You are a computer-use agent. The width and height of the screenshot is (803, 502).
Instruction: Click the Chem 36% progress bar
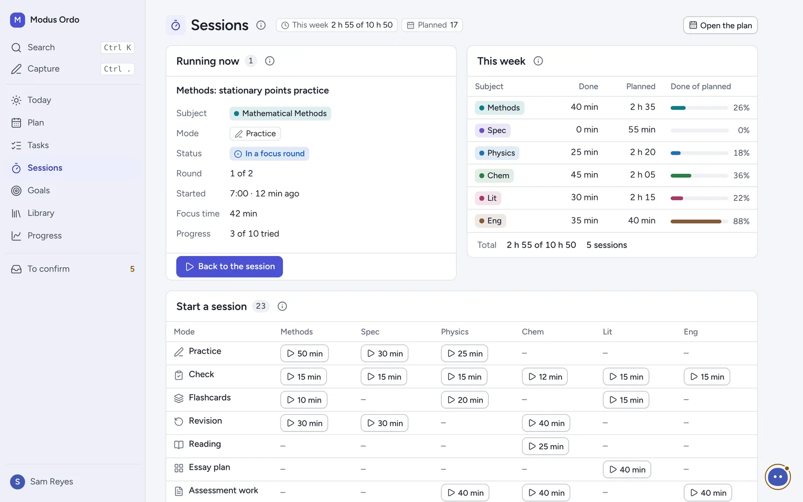click(x=699, y=176)
